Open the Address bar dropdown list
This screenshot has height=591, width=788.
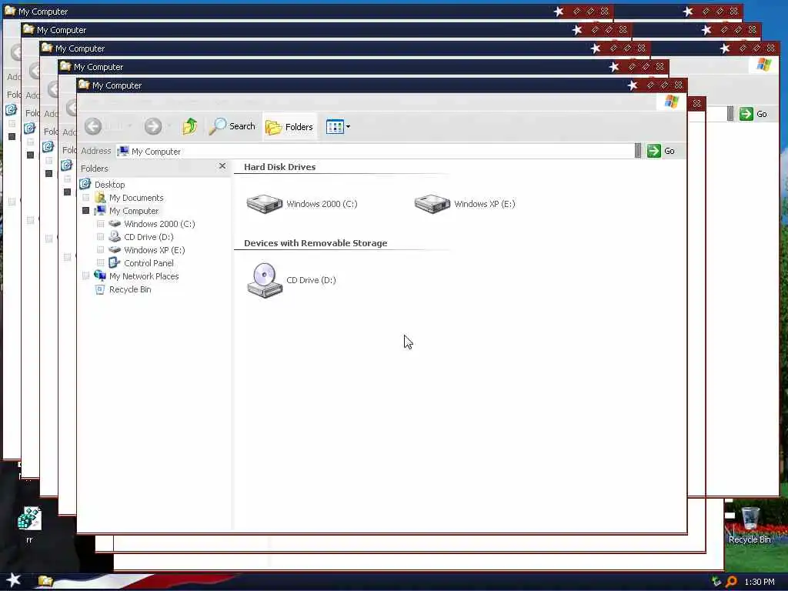pyautogui.click(x=638, y=151)
